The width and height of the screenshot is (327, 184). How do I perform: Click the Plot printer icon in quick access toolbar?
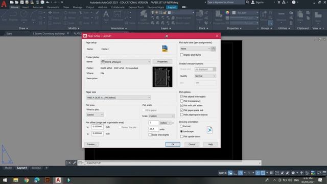coord(42,2)
